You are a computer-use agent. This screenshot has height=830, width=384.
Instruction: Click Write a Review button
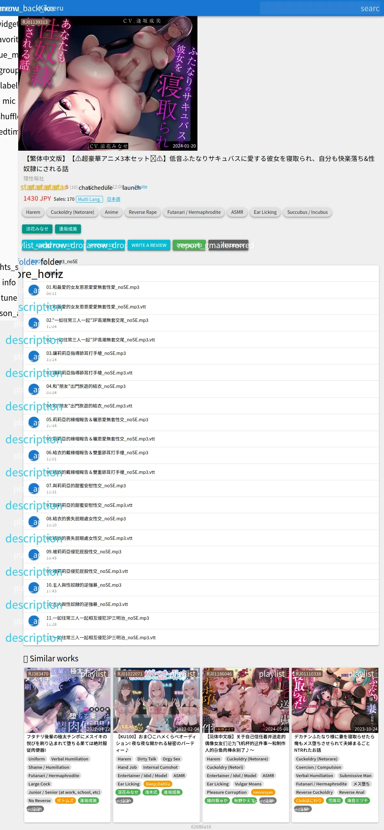149,245
